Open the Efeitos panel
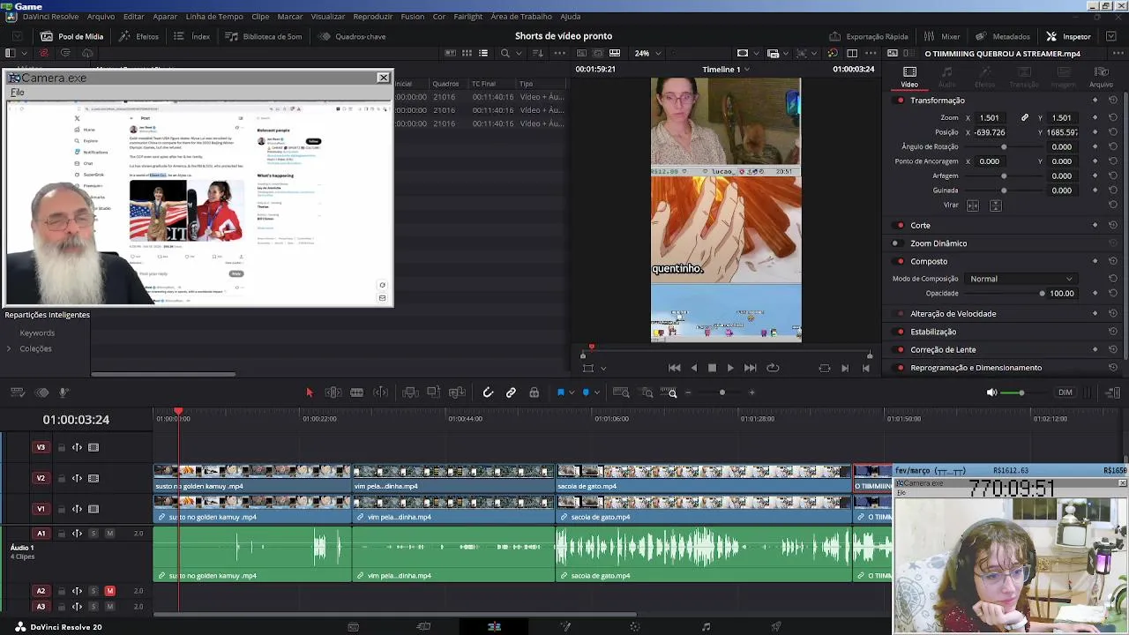Viewport: 1129px width, 635px height. click(139, 36)
